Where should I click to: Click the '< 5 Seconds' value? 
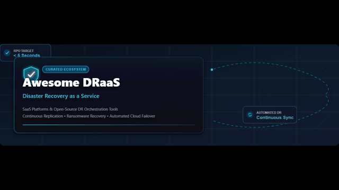[x=27, y=55]
